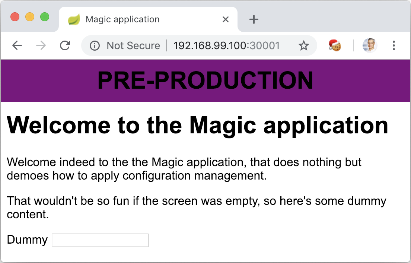Go back to the previous page
Viewport: 411px width, 263px height.
pos(17,45)
